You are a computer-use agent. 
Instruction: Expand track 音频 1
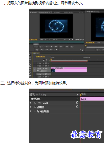click(44, 74)
